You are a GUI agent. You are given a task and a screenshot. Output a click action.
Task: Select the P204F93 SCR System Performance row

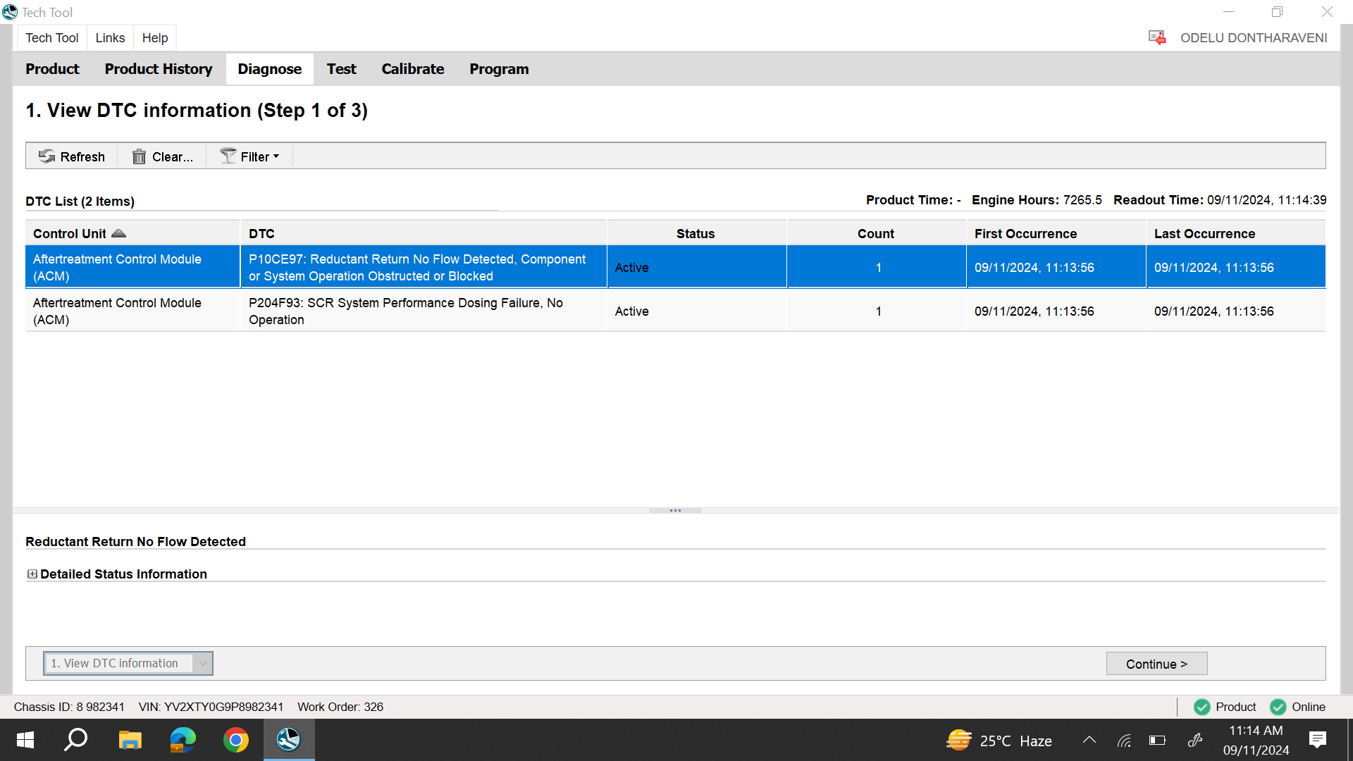pyautogui.click(x=405, y=311)
